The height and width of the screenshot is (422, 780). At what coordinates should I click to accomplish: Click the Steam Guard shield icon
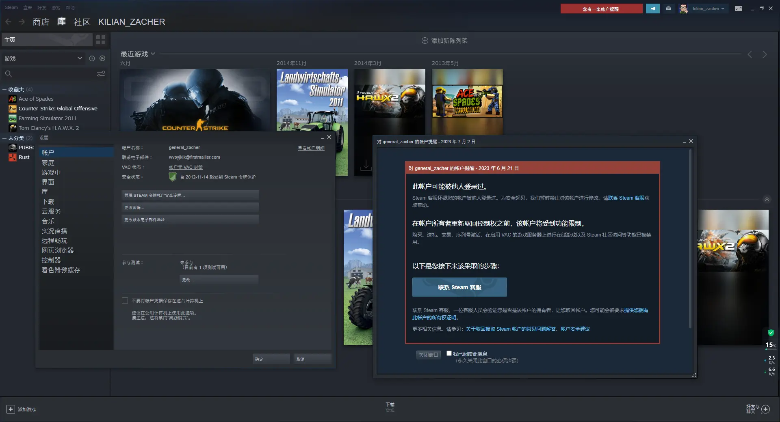173,177
